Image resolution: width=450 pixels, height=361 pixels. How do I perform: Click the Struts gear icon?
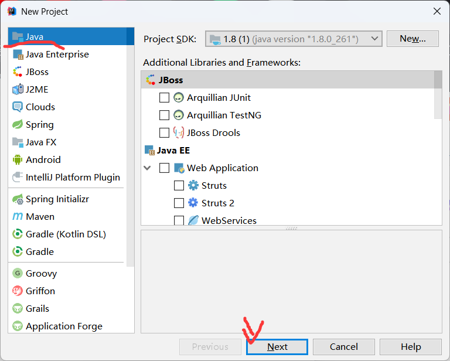(193, 185)
